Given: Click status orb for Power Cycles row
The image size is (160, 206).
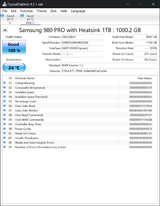Looking at the screenshot, I should click(x=4, y=128).
